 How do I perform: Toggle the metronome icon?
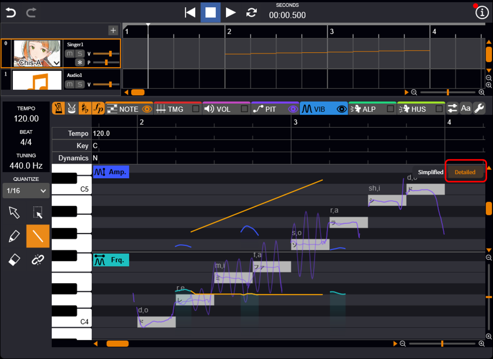pos(58,109)
